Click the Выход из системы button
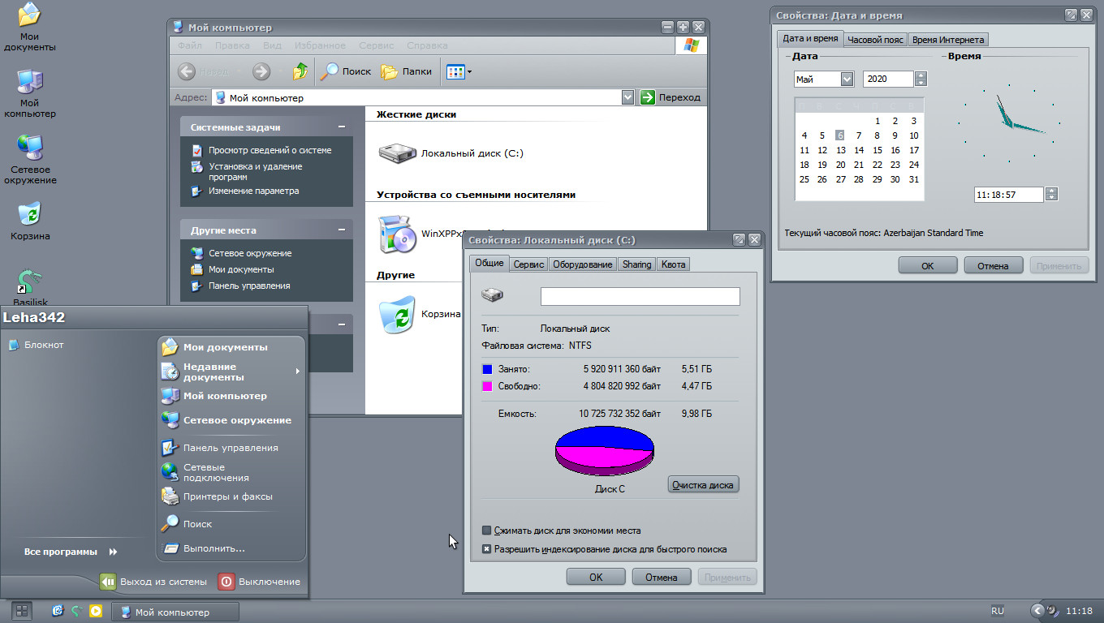 click(x=153, y=582)
